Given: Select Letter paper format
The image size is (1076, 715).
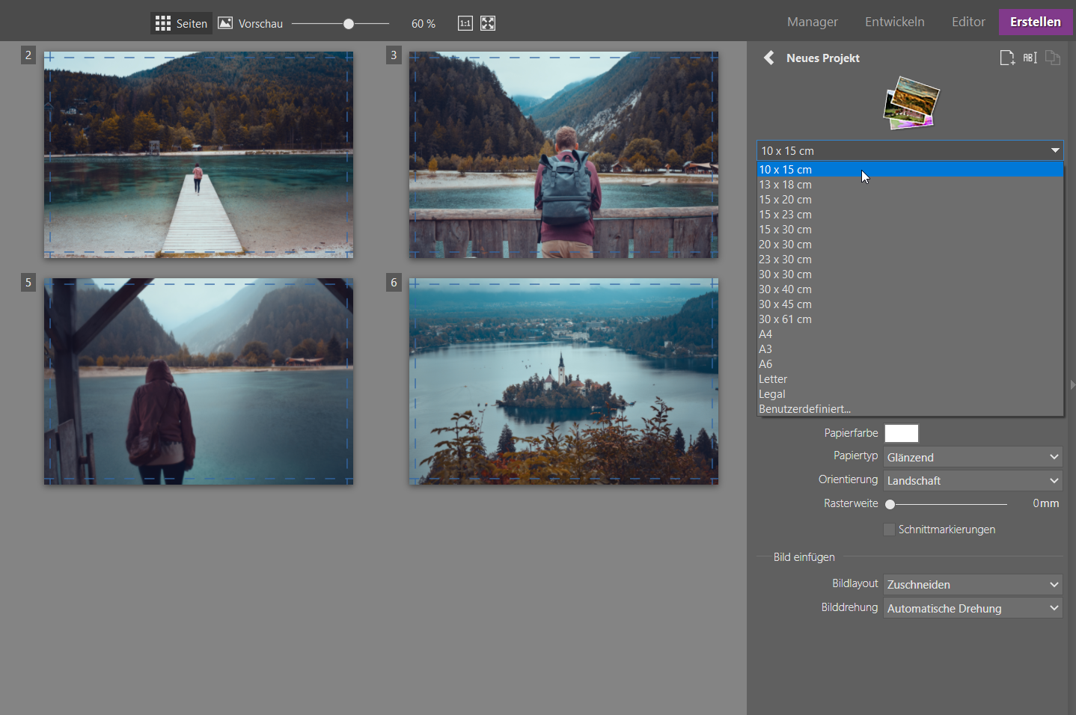Looking at the screenshot, I should [910, 379].
